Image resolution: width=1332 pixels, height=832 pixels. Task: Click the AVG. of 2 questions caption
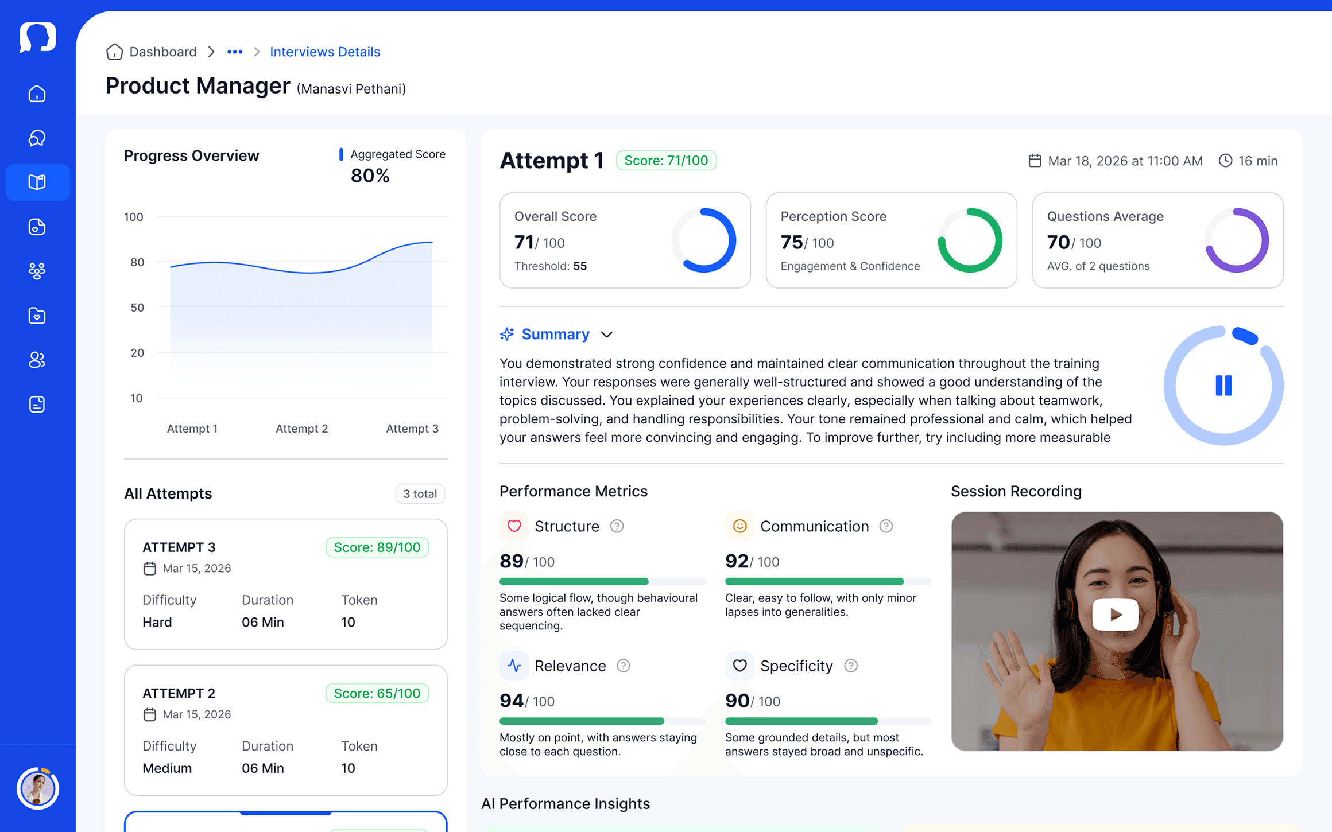[1098, 266]
